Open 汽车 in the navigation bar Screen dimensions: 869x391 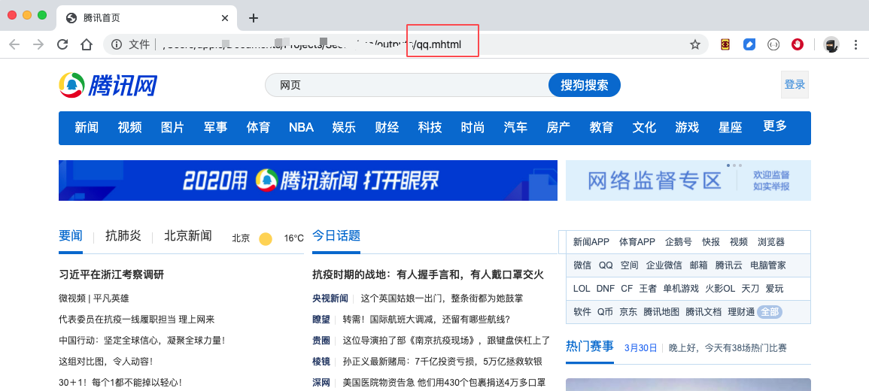516,127
